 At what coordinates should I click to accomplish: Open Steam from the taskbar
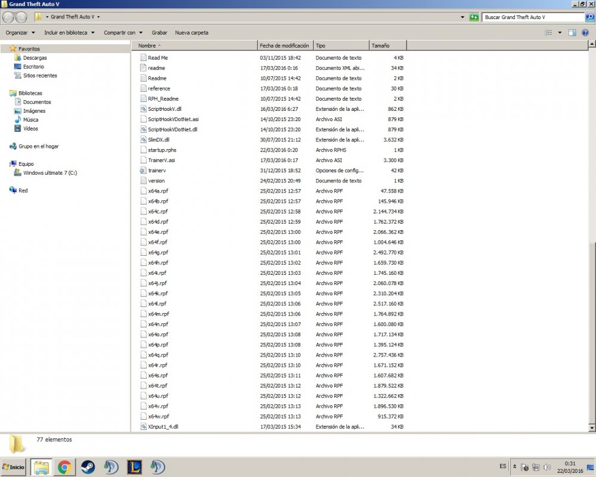tap(88, 467)
